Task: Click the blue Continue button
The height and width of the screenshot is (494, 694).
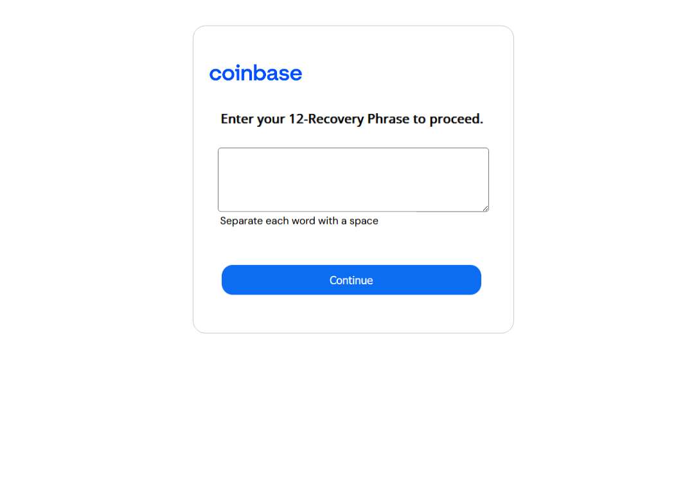Action: 351,280
